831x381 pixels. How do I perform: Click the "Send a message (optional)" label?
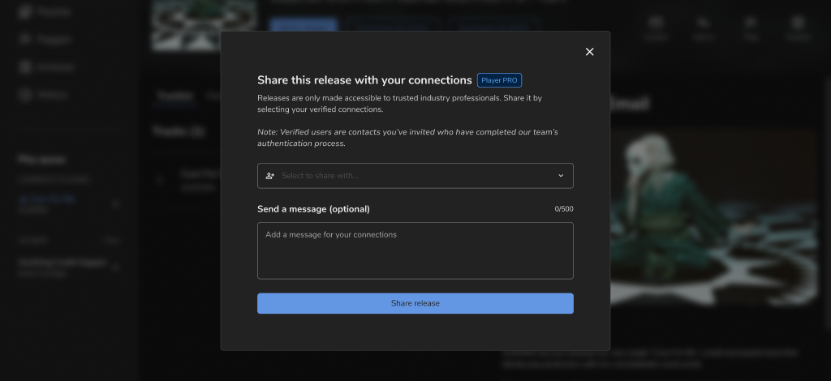(x=313, y=209)
